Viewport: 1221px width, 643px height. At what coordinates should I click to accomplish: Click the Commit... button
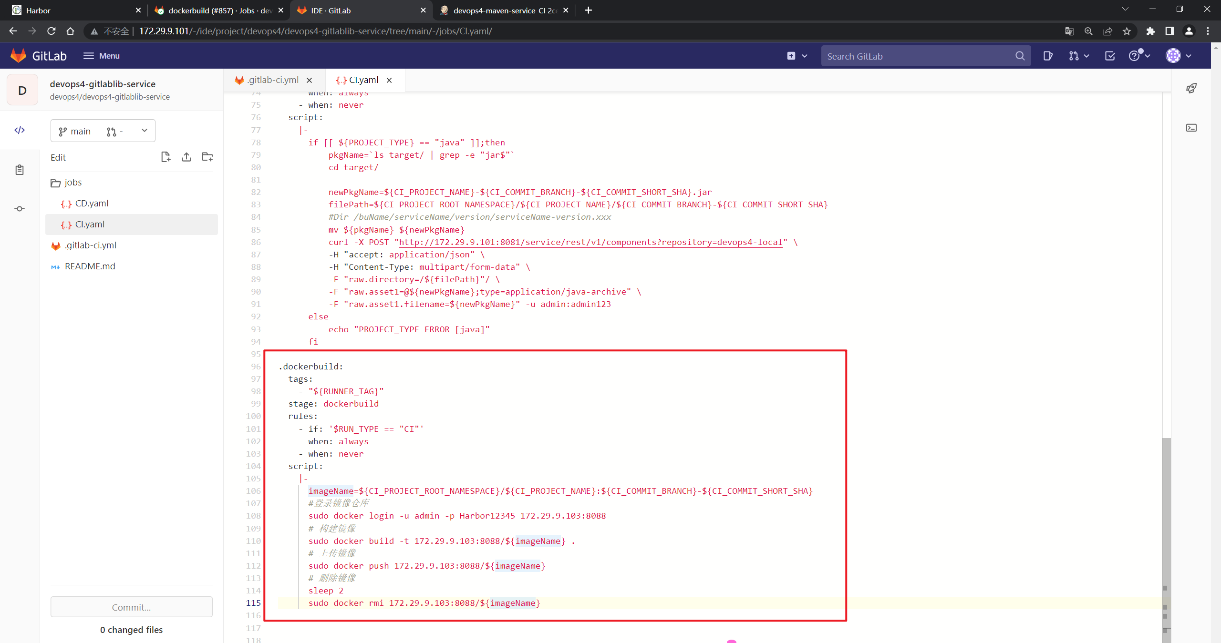(131, 607)
